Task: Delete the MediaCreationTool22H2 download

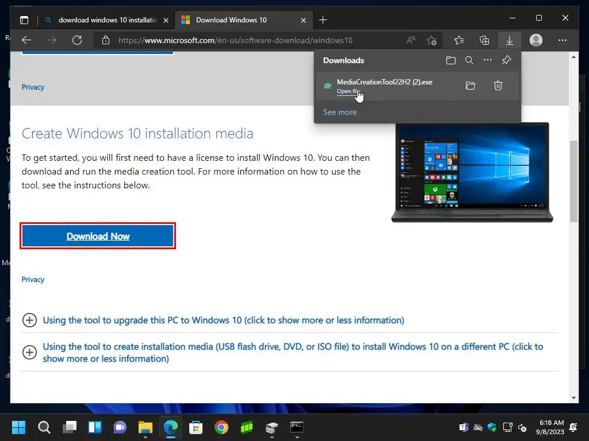Action: pyautogui.click(x=498, y=86)
